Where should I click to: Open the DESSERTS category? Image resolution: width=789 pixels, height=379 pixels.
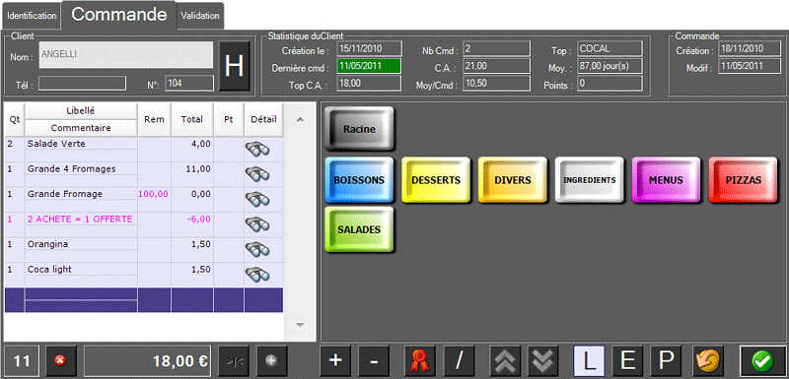(x=436, y=180)
